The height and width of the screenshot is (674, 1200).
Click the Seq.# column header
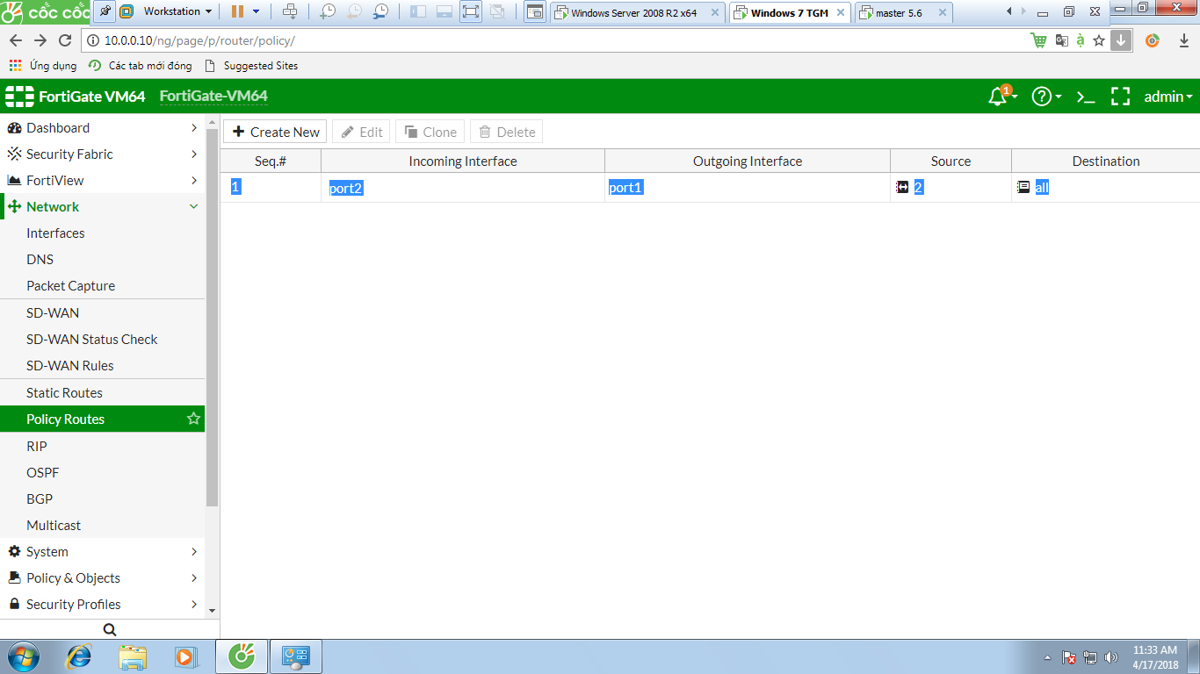pos(271,161)
